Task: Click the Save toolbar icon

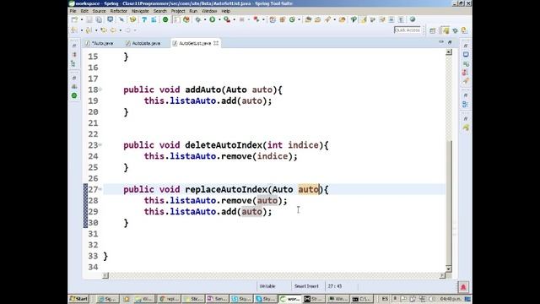Action: click(x=89, y=19)
